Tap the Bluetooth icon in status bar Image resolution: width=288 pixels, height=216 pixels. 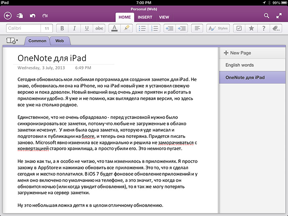(x=269, y=2)
